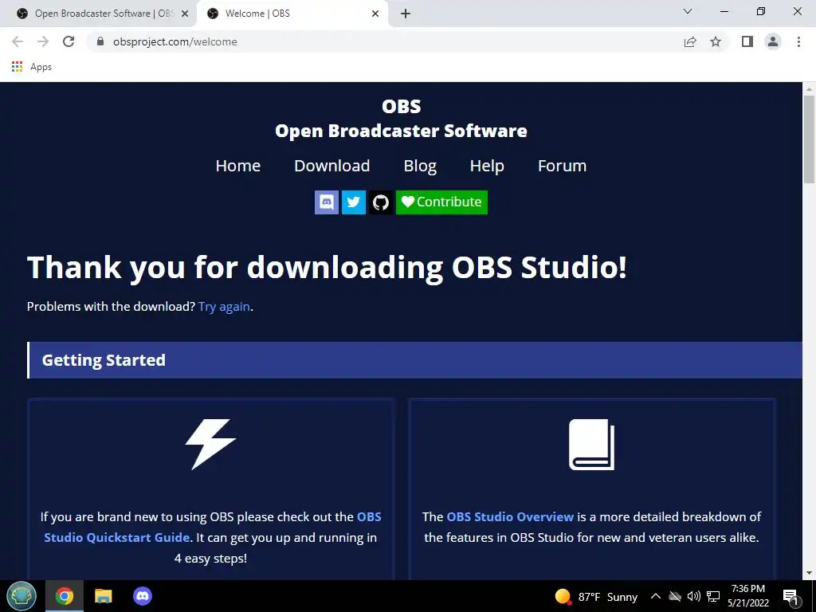Click the network tray icon
The width and height of the screenshot is (816, 612).
713,596
